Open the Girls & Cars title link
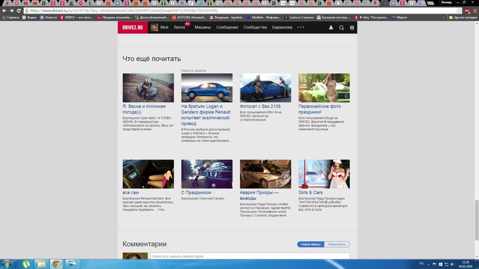Viewport: 479px width, 269px height. (310, 192)
